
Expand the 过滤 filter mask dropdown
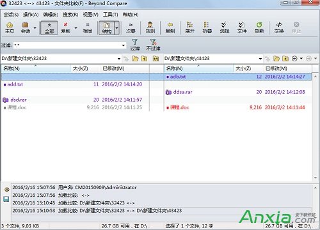click(123, 45)
